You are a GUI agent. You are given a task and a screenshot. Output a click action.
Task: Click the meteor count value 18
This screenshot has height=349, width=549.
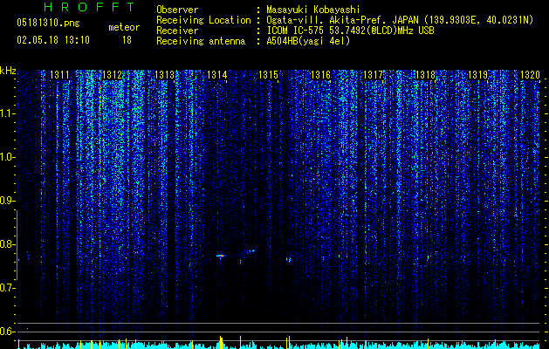(127, 40)
